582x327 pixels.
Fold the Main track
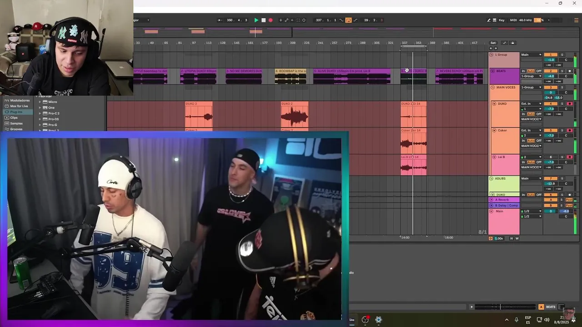[491, 211]
